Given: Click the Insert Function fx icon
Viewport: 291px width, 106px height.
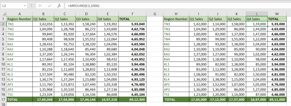Looking at the screenshot, I should tap(59, 6).
